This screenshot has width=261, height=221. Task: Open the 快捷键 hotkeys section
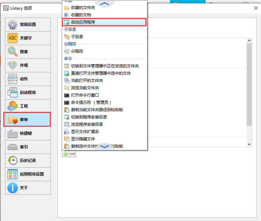pyautogui.click(x=28, y=133)
